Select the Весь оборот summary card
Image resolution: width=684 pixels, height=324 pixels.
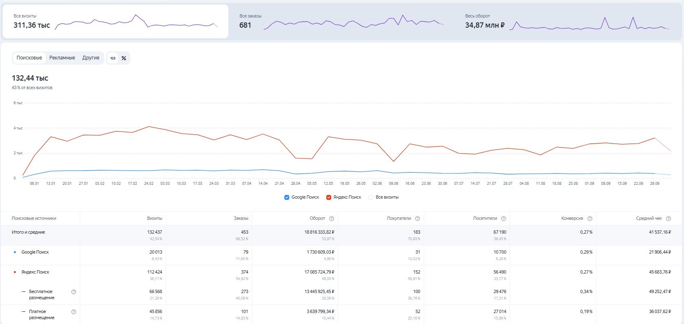[x=567, y=22]
